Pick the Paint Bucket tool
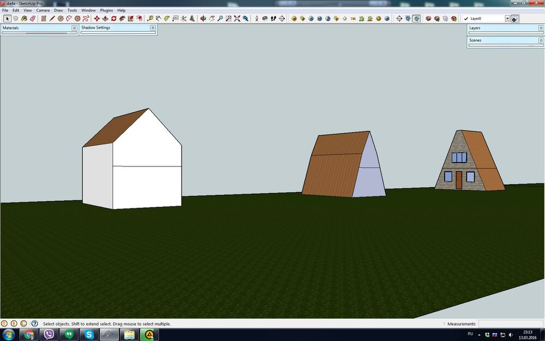 [24, 18]
